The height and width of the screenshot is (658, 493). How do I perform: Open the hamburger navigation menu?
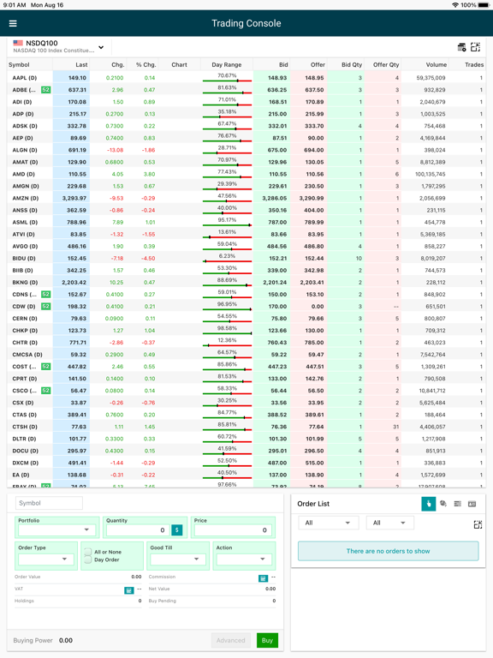[x=13, y=23]
